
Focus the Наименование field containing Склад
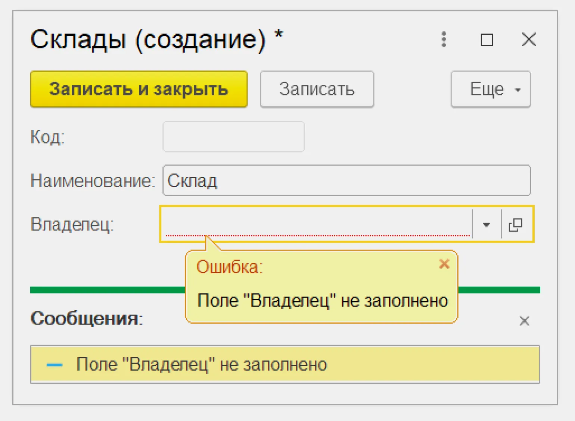[346, 180]
